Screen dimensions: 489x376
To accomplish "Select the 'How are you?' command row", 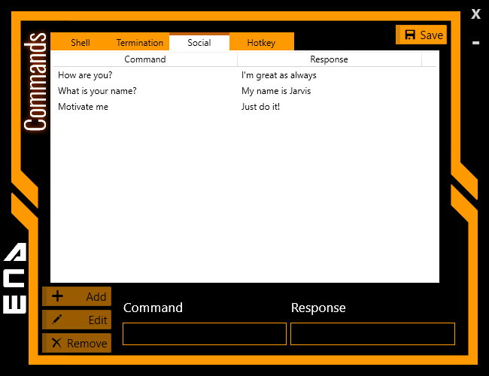I will [x=85, y=75].
